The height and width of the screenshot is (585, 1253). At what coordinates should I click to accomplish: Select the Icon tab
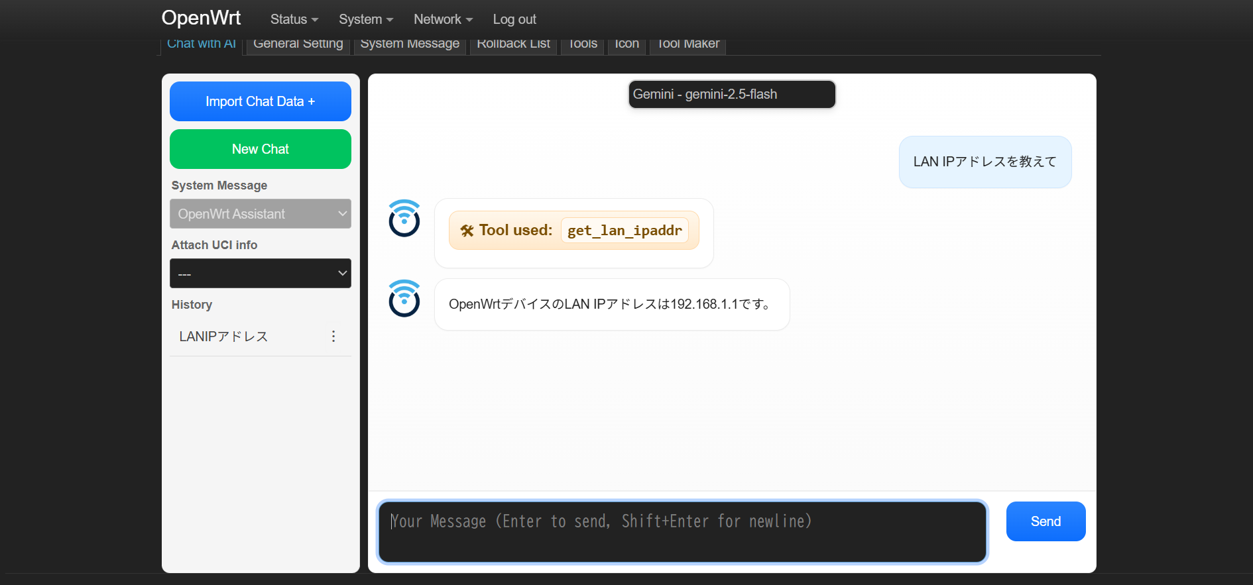[626, 44]
